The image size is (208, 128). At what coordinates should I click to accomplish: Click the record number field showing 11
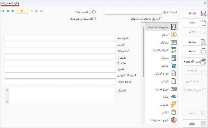[22, 11]
